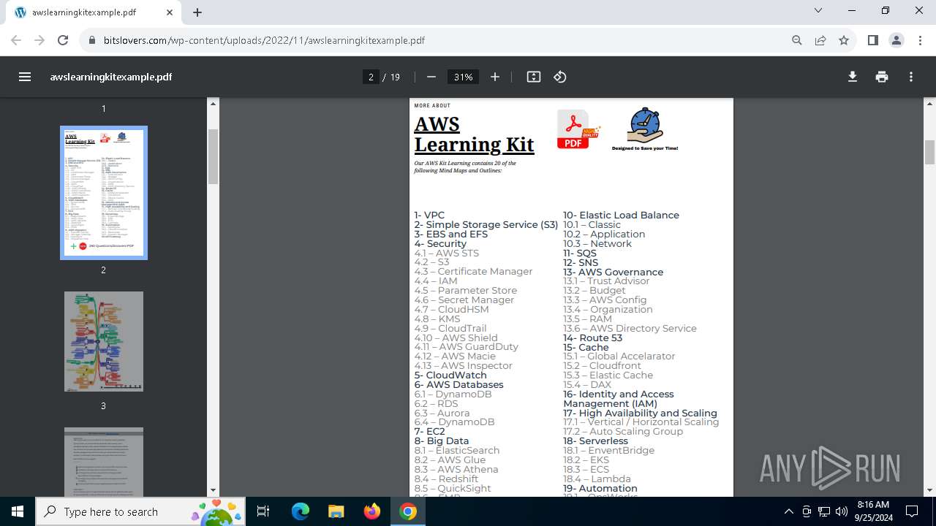The image size is (936, 526).
Task: Click the document scroll down arrow
Action: tap(930, 490)
